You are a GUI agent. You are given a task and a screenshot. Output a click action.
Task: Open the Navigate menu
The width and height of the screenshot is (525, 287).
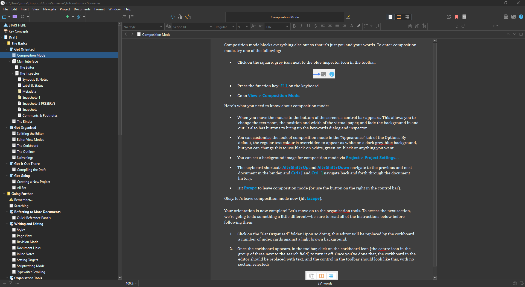point(49,9)
